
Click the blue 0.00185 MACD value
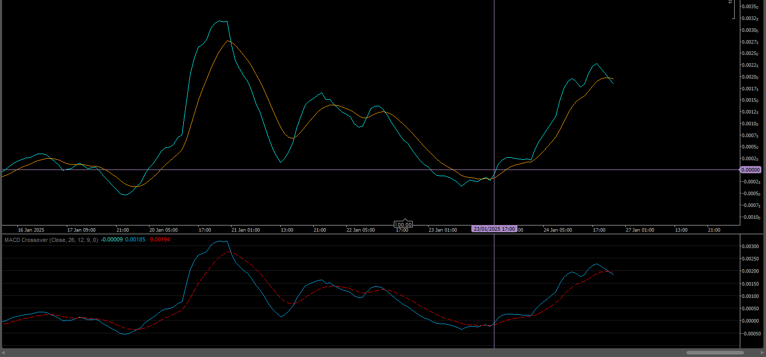[x=135, y=240]
